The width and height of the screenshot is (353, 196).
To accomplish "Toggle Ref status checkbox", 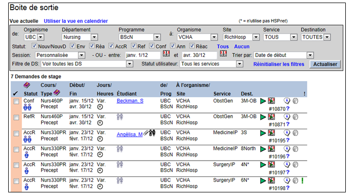I will [x=134, y=46].
